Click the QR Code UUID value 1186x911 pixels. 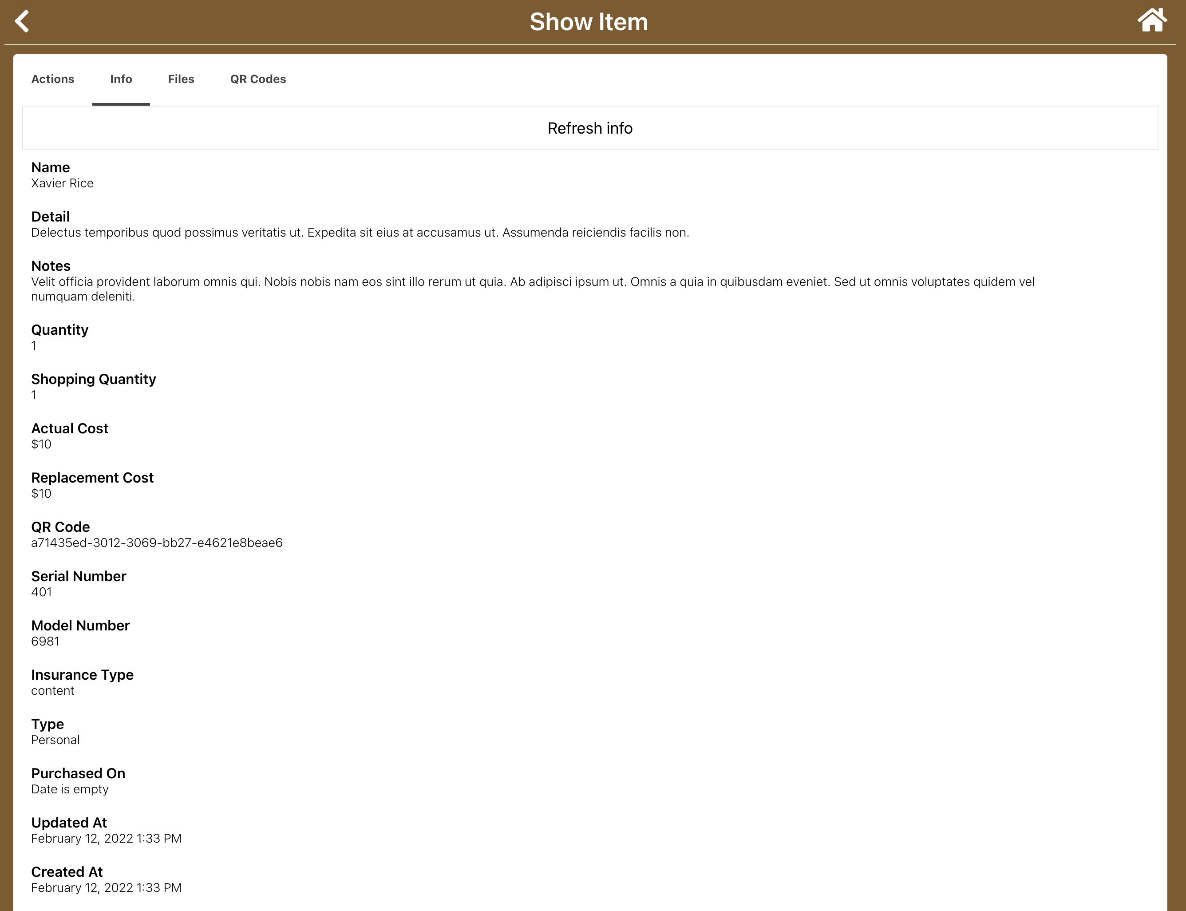pos(157,543)
